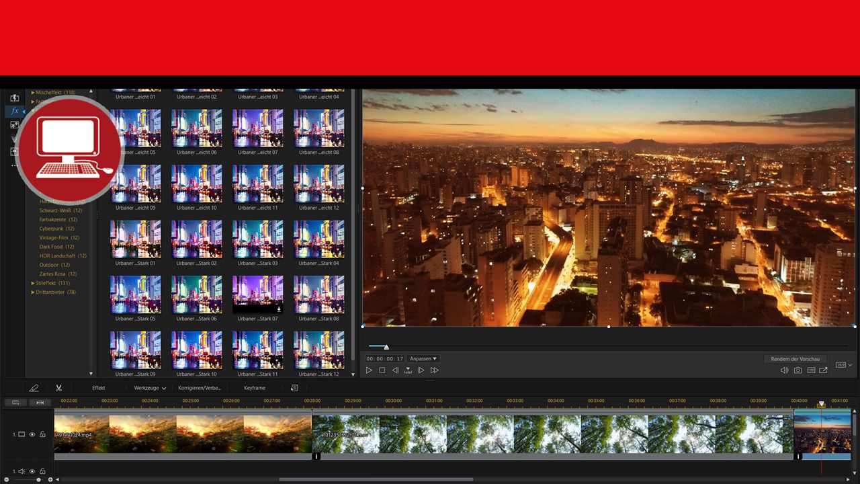Open the audio mixer speaker icon under preview
The image size is (860, 484).
click(784, 370)
